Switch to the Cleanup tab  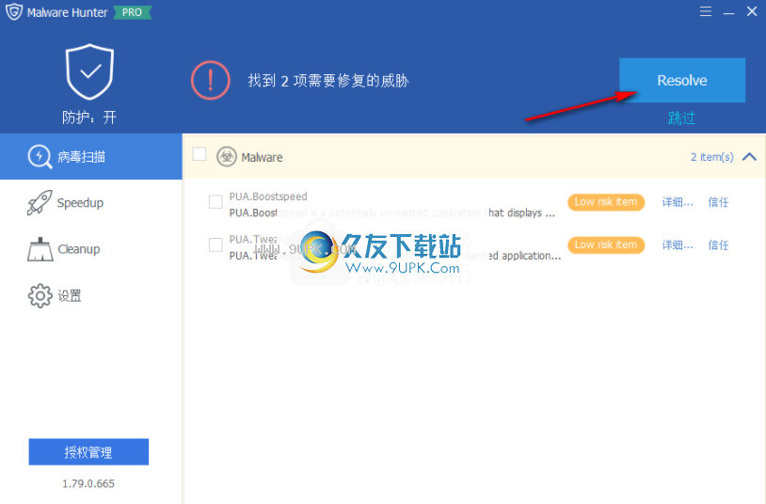91,249
